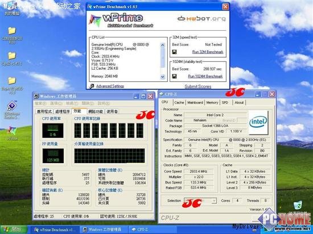
Task: Open the third (檢視) menu in Task Manager
Action: [x=72, y=103]
